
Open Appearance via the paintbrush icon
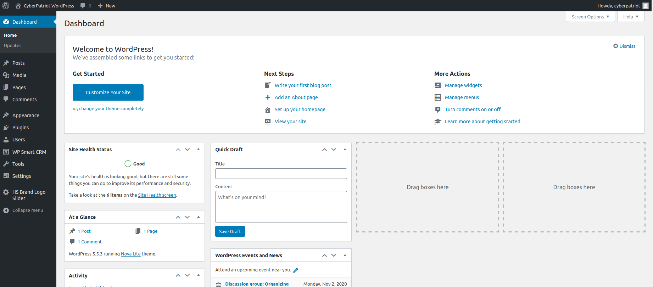(x=6, y=116)
